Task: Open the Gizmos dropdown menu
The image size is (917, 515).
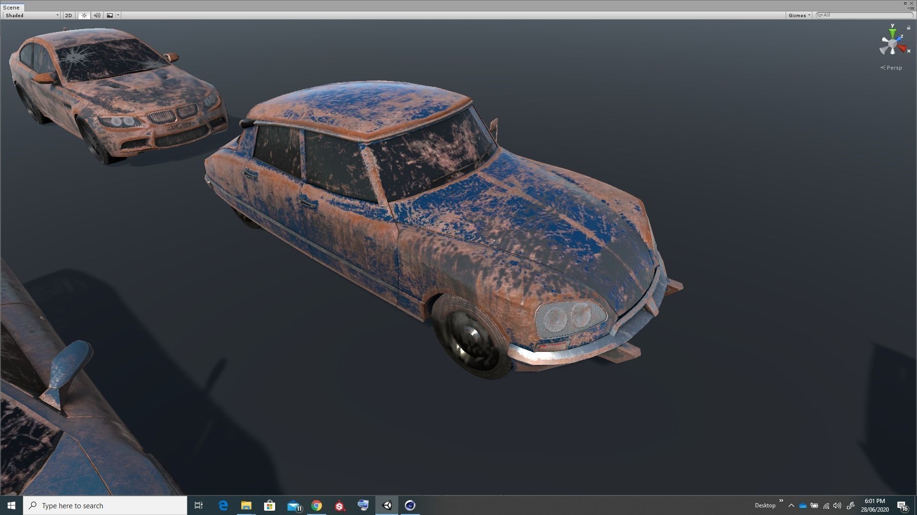Action: 799,15
